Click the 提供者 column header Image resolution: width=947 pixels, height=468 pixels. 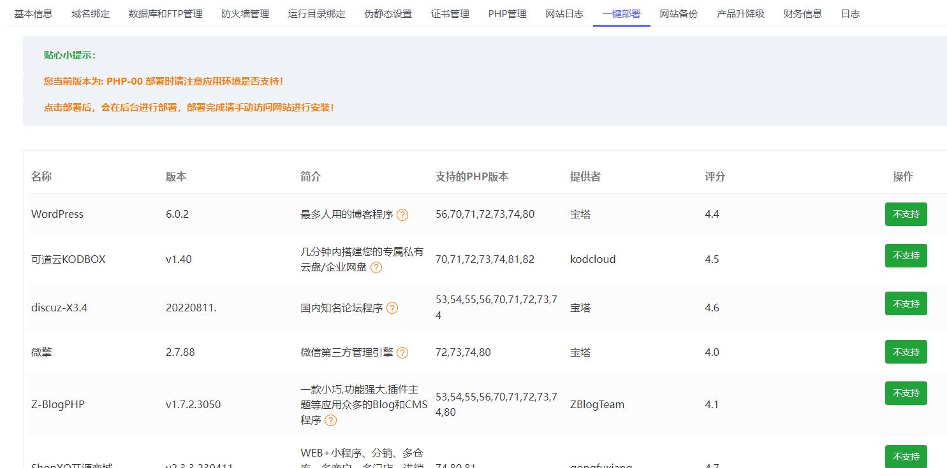coord(585,177)
